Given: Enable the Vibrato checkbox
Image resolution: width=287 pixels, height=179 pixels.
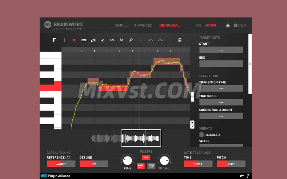Looking at the screenshot, I should (x=202, y=135).
